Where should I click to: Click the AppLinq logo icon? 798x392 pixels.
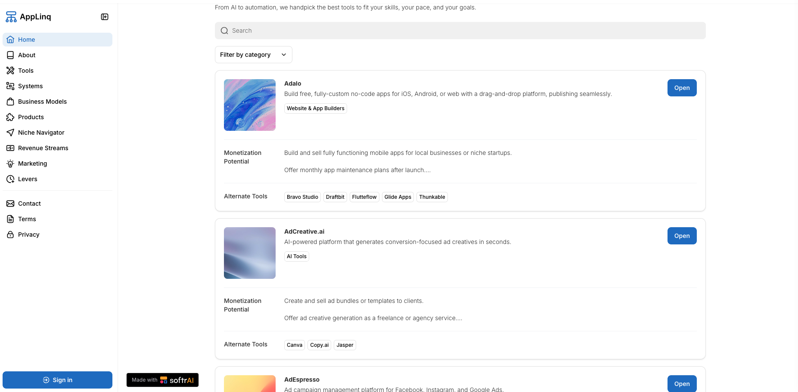11,17
